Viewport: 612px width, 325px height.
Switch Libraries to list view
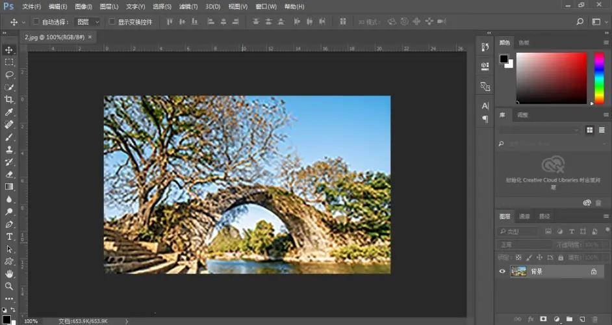point(602,130)
